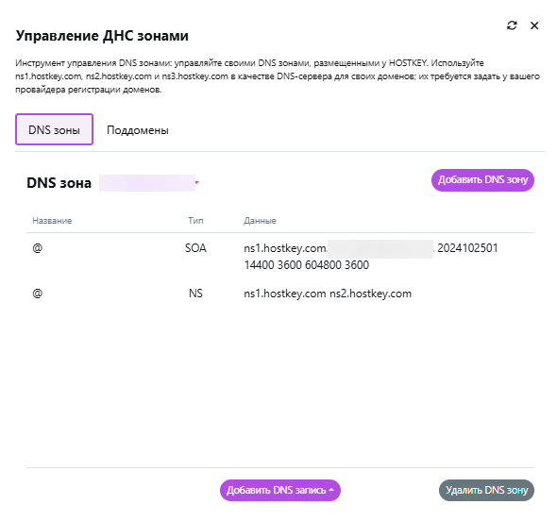Screen dimensions: 557x521
Task: Click the caret arrow on Добавить DNS запись
Action: [331, 490]
